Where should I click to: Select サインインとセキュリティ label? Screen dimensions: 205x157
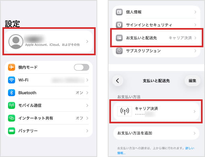coord(149,25)
